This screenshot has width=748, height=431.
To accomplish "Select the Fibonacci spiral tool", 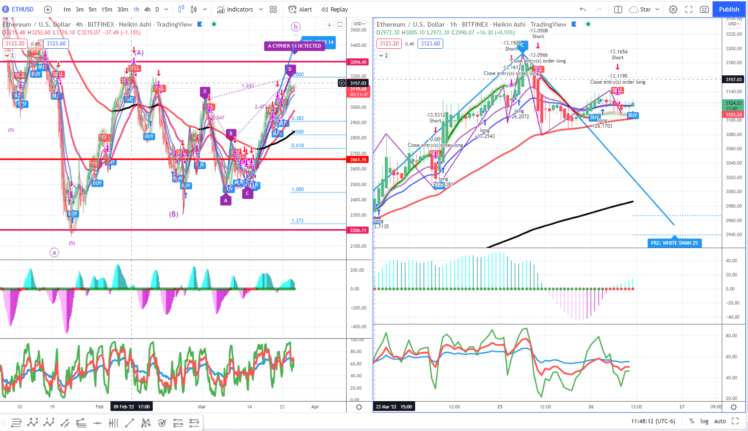I will point(162,423).
